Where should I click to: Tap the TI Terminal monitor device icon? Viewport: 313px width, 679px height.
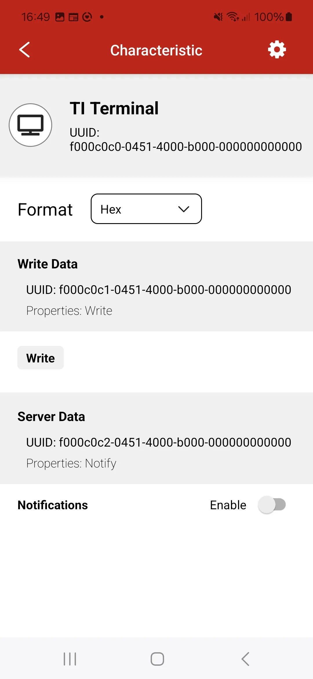tap(30, 125)
